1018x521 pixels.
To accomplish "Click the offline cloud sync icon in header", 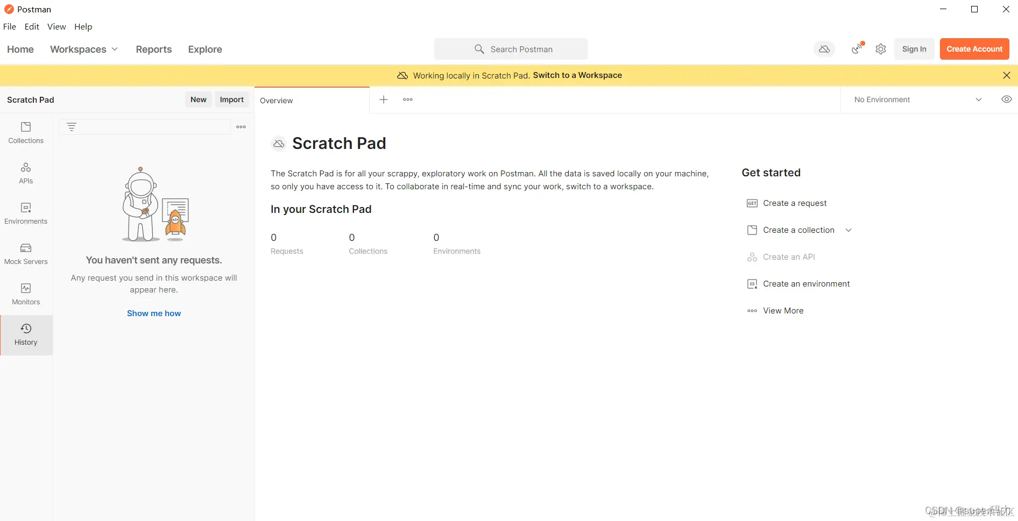I will 824,49.
